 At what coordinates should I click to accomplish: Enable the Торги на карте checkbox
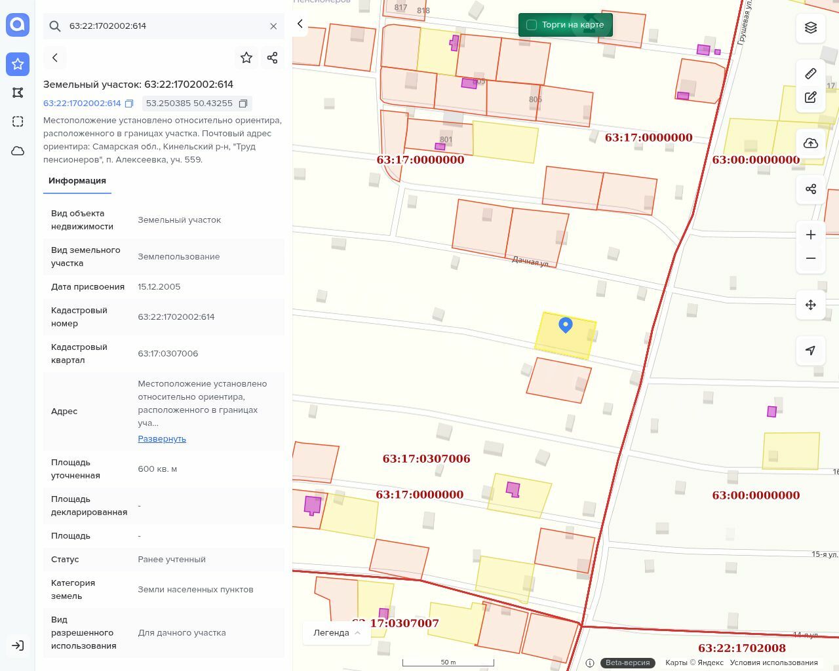point(532,25)
